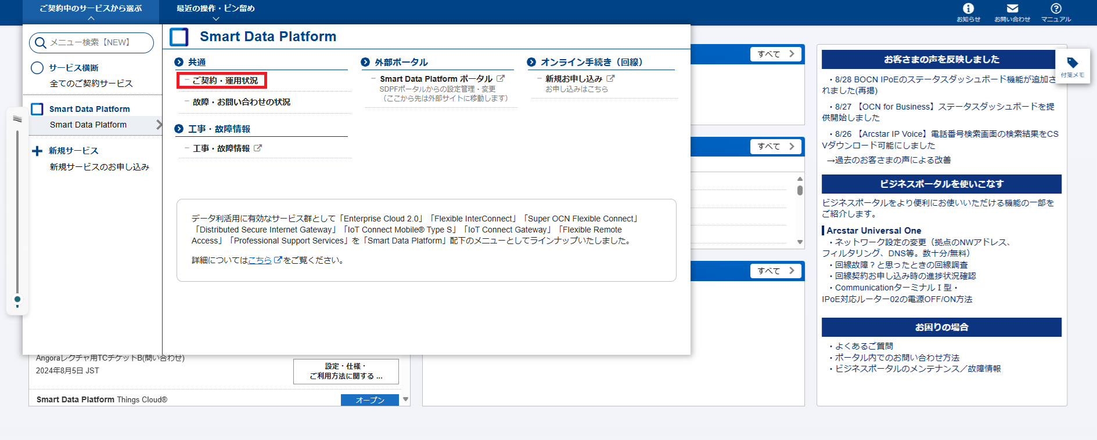The image size is (1097, 440).
Task: Open Smart Data Platform ポータル external link
Action: 436,79
